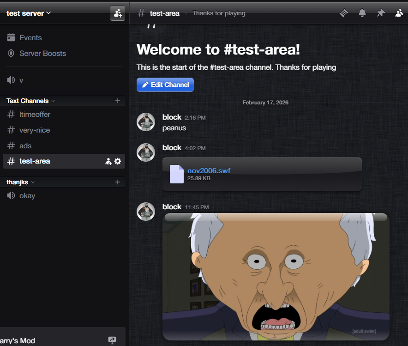The width and height of the screenshot is (408, 346).
Task: Create channel plus in thanjks category
Action: (x=118, y=182)
